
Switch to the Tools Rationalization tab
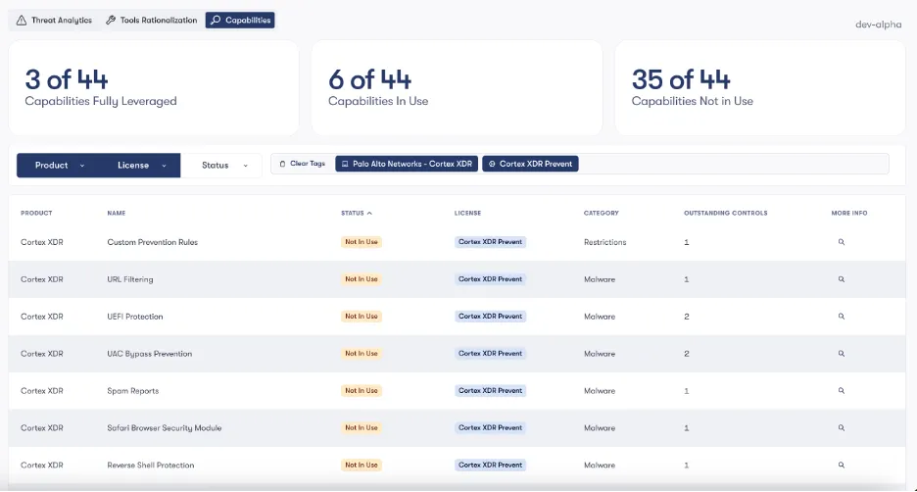152,20
